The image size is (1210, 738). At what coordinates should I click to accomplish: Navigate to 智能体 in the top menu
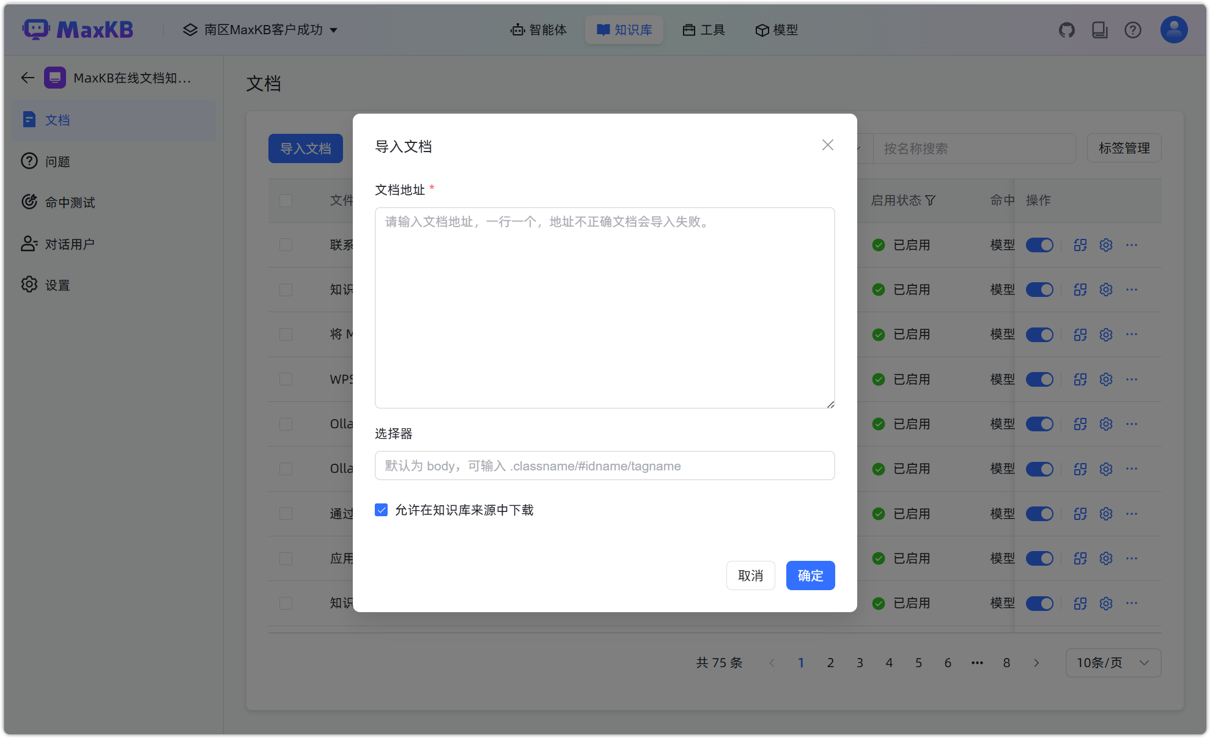[x=538, y=29]
